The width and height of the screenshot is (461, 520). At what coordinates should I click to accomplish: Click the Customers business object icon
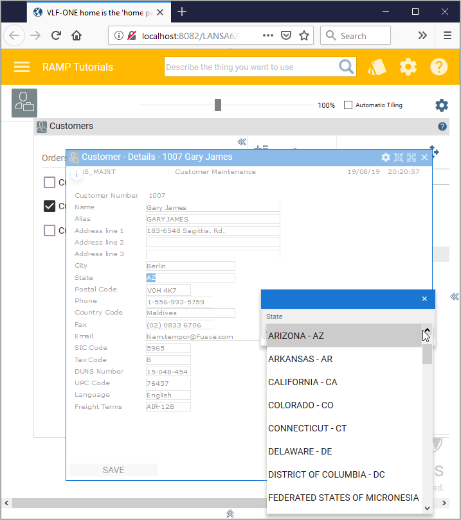click(24, 103)
